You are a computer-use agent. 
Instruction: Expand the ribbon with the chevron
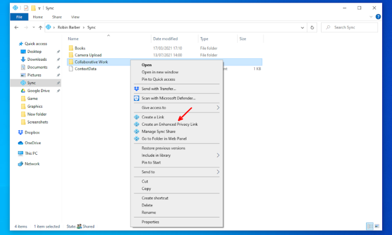click(371, 17)
